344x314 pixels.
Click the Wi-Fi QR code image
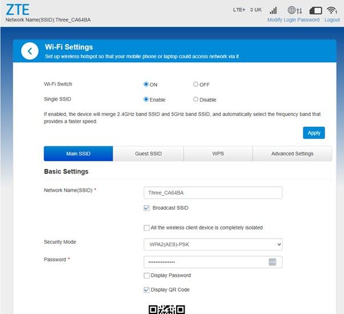point(166,309)
